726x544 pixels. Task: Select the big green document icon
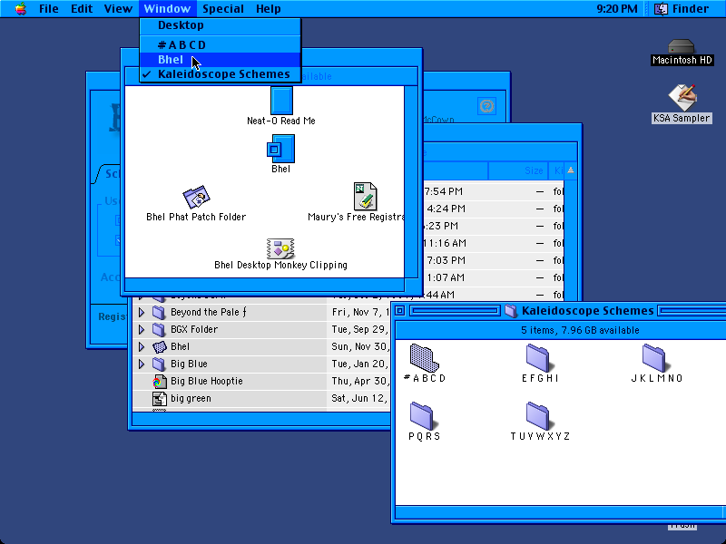click(x=160, y=398)
